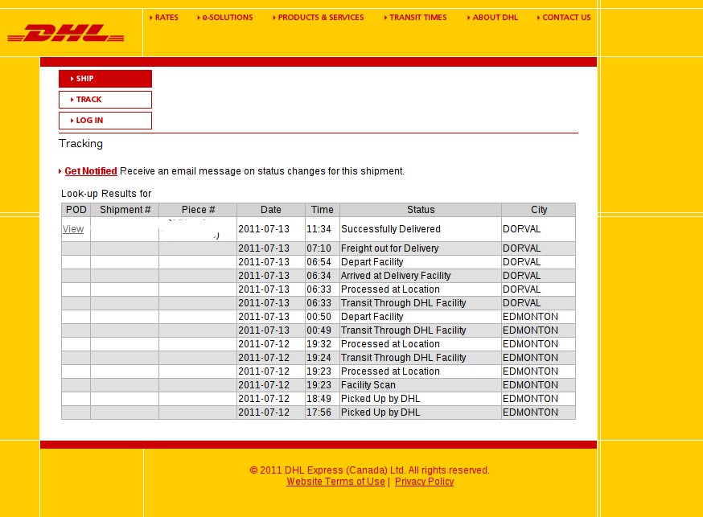703x517 pixels.
Task: Open the ABOUT DHL menu
Action: (x=492, y=18)
